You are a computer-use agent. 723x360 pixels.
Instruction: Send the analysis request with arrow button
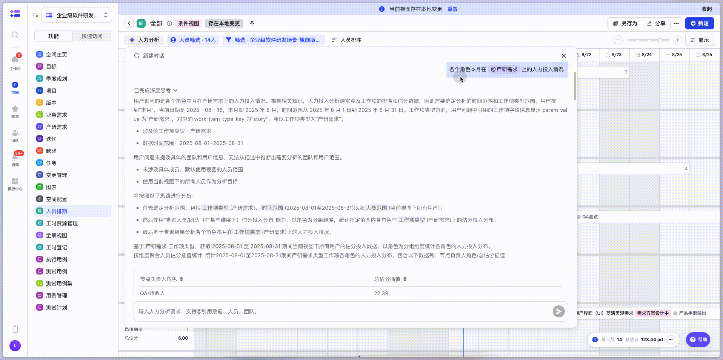[558, 311]
